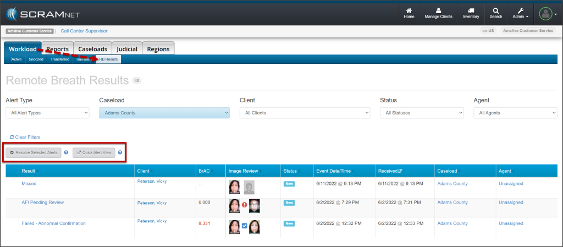Click help icon beside Resolve Selected Alerts
This screenshot has width=563, height=247.
66,152
